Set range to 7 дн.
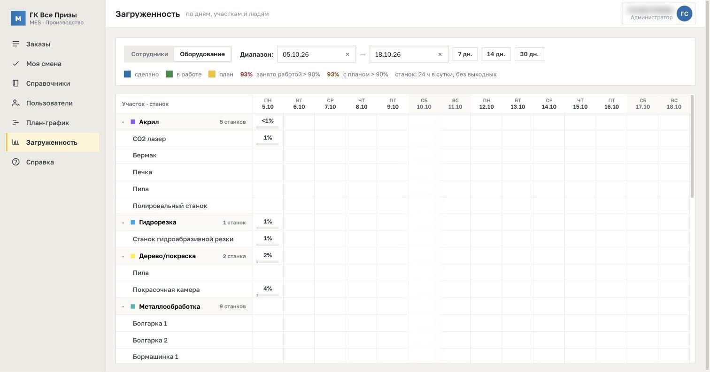Viewport: 710px width, 372px height. pyautogui.click(x=465, y=54)
